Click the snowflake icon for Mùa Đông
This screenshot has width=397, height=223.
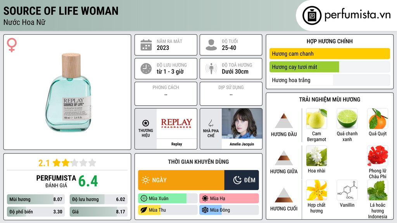tap(205, 210)
